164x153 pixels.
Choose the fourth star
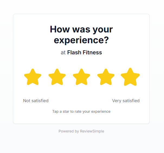[x=106, y=77]
